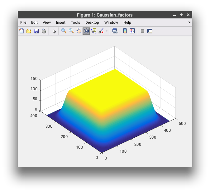Screen dimensions: 210x192
Task: Click the yellow plateau of the surface plot
Action: (108, 89)
